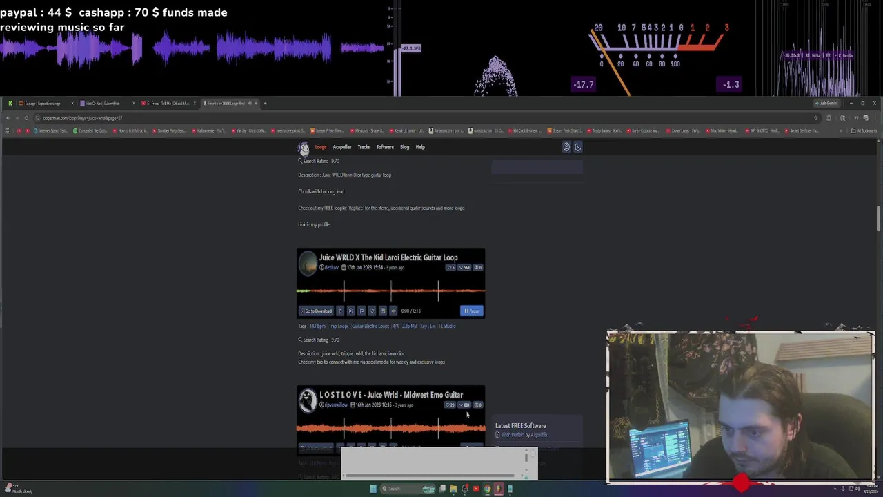The height and width of the screenshot is (497, 883).
Task: Open the Guitar Electric Loops tag
Action: pyautogui.click(x=370, y=326)
